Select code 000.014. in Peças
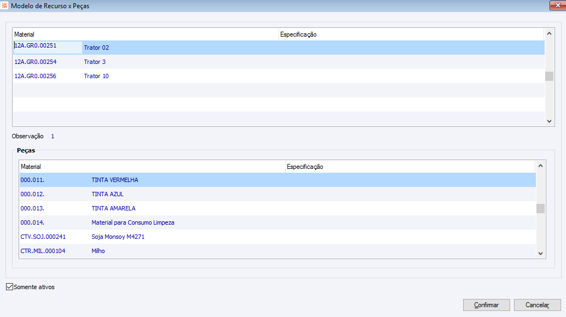 click(x=32, y=222)
